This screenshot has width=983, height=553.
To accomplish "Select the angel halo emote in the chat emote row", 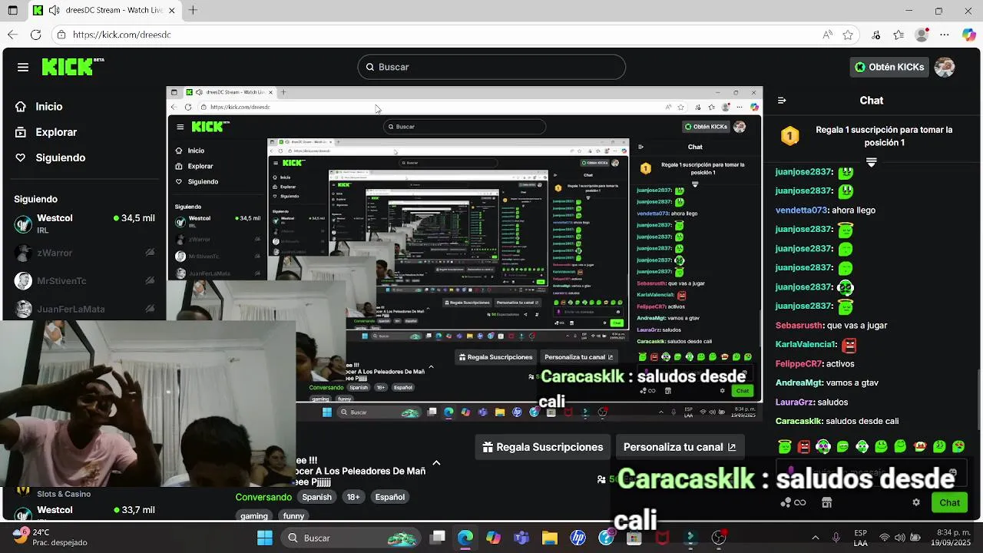I will [784, 446].
